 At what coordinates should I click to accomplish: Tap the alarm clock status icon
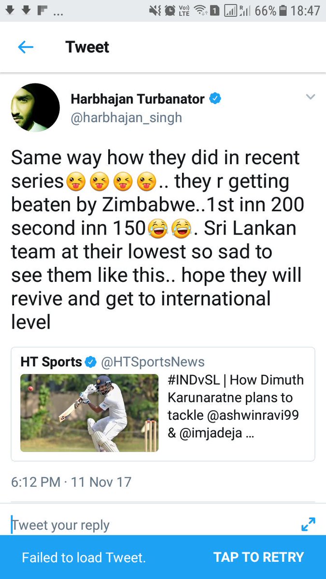click(170, 11)
